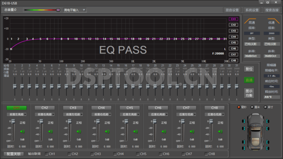Open 混音设置 mixer settings tab

(232, 10)
